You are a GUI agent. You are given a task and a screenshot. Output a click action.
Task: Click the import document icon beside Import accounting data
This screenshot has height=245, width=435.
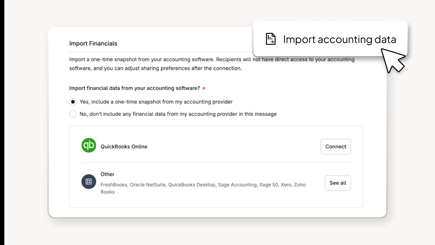[270, 39]
